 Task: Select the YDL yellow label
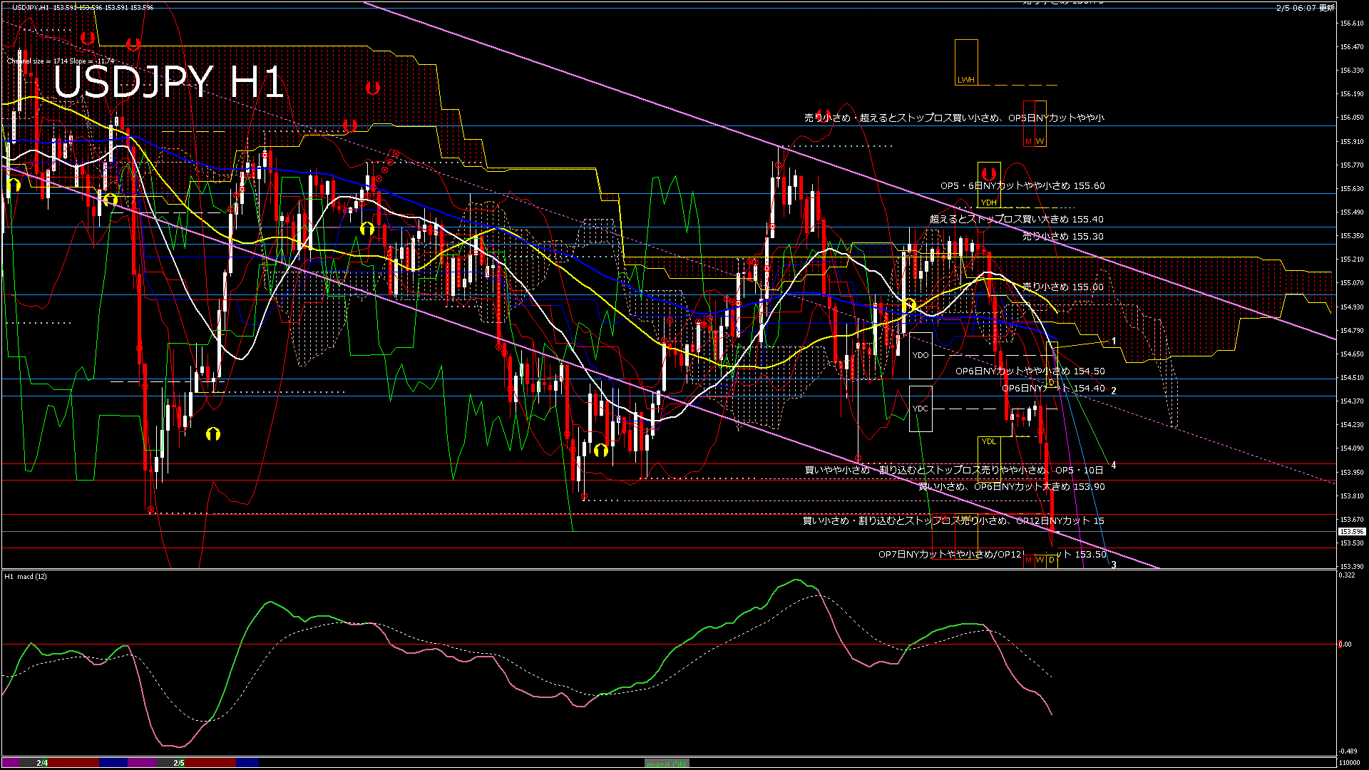[x=988, y=441]
